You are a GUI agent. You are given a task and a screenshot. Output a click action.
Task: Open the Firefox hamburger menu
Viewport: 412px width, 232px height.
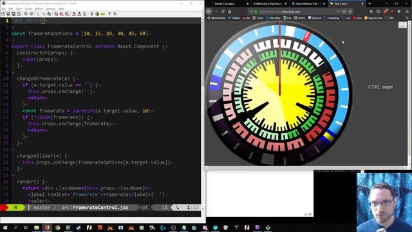407,12
